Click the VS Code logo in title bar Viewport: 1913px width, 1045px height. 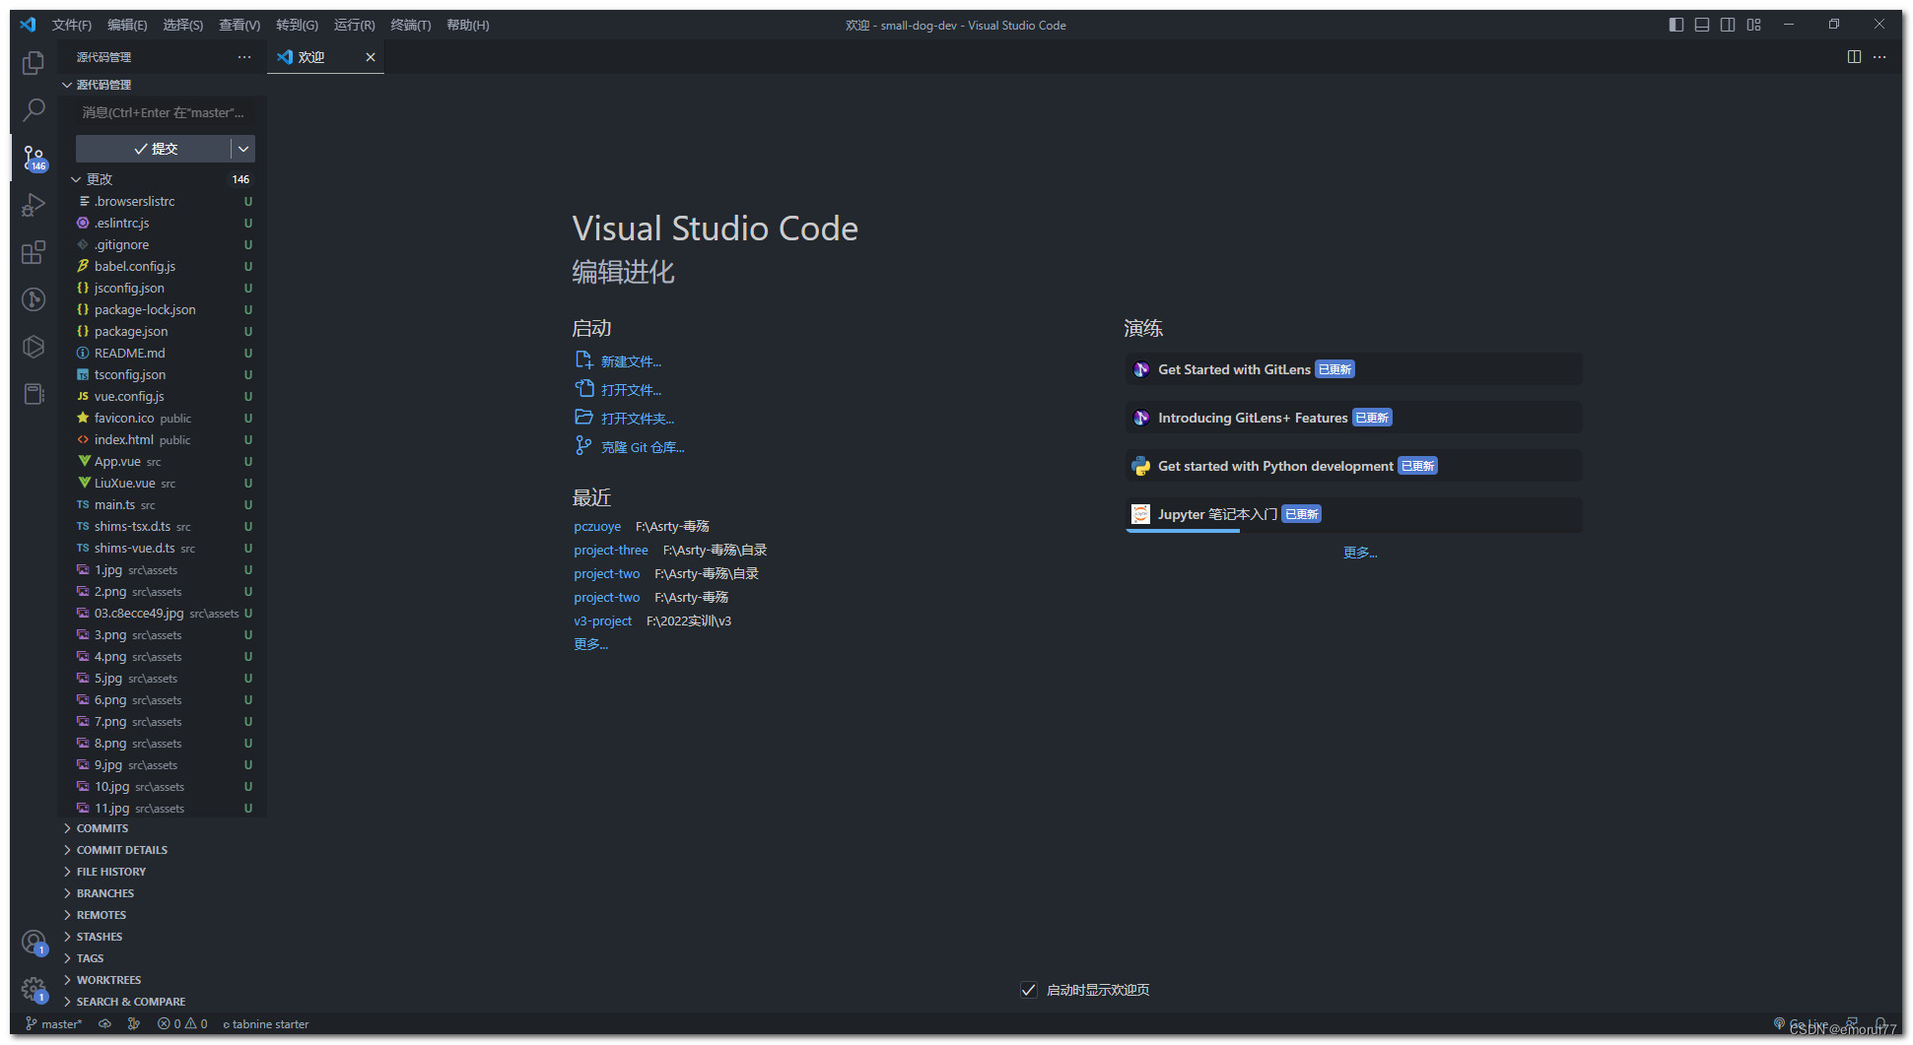click(x=28, y=25)
